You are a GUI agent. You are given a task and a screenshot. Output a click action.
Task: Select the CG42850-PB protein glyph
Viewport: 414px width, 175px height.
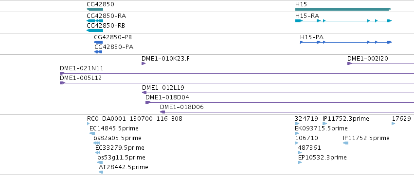(x=98, y=42)
